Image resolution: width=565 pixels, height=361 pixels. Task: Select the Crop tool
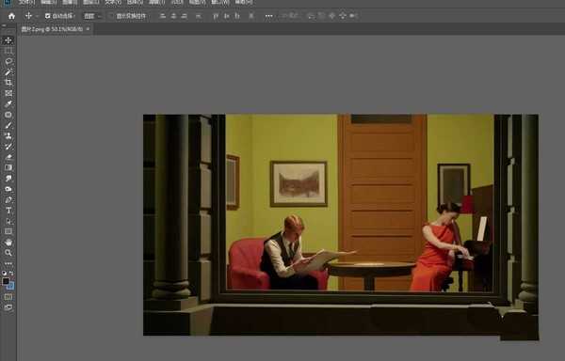(8, 83)
